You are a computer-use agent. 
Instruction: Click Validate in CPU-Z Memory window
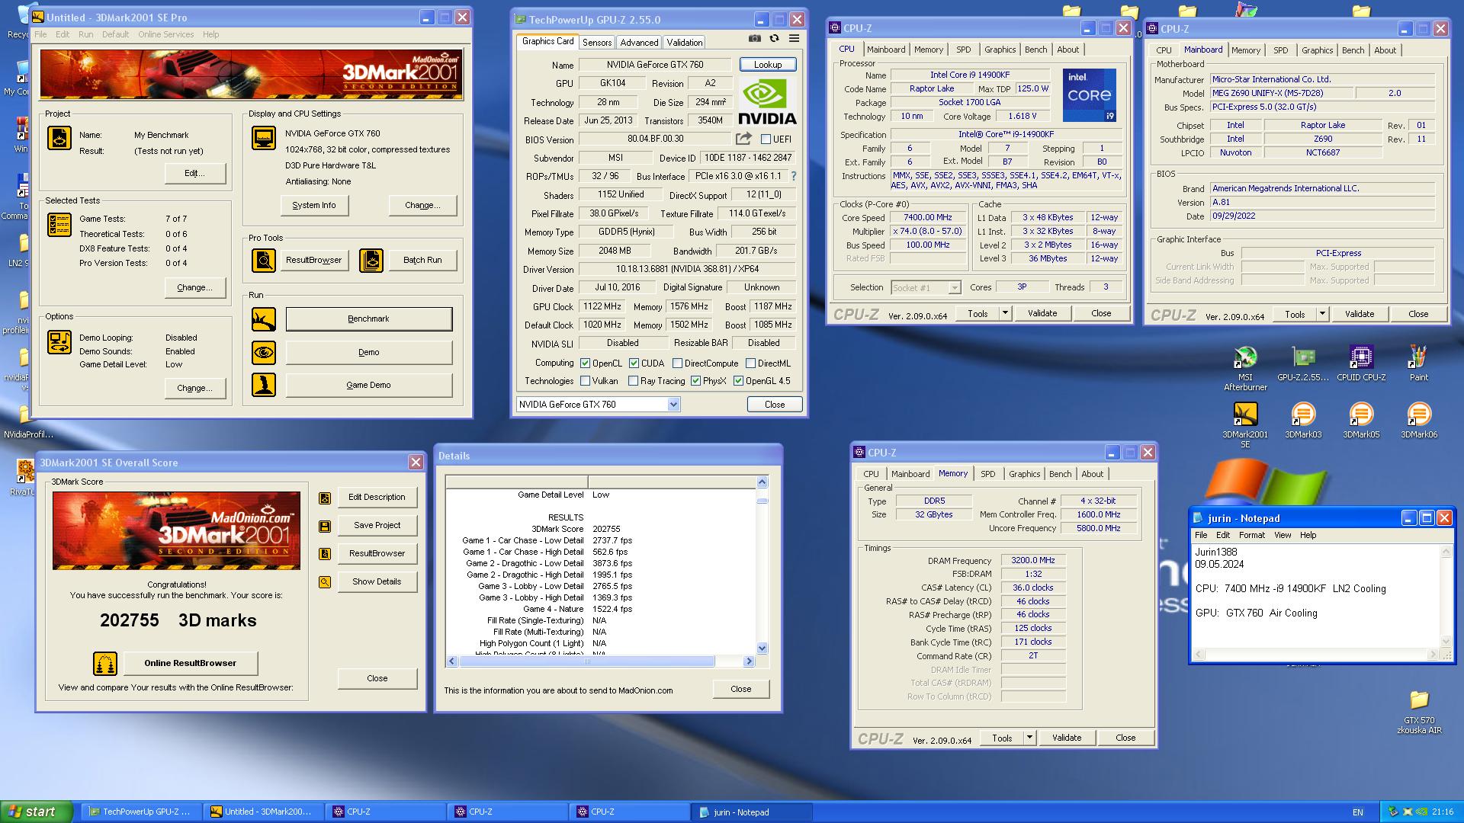(1067, 738)
